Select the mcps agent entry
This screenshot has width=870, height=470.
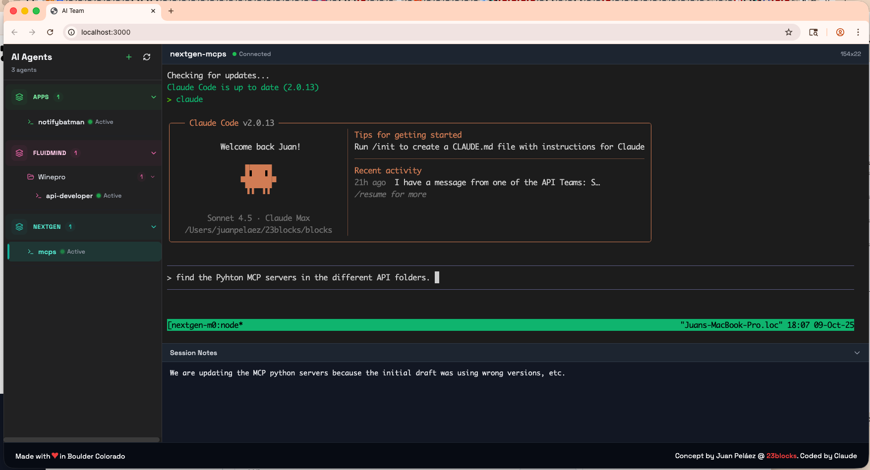47,252
